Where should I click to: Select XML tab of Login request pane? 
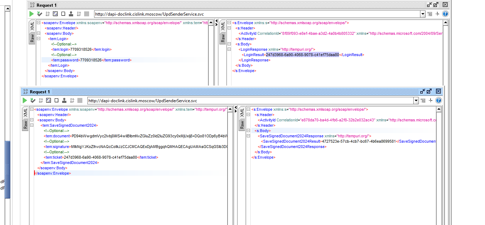[x=32, y=26]
